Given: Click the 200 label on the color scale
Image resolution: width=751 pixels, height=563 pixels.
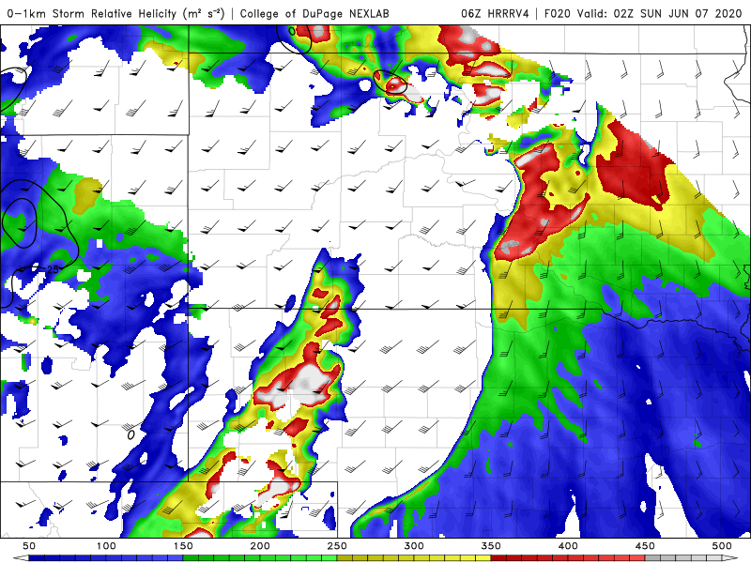Looking at the screenshot, I should tap(260, 546).
